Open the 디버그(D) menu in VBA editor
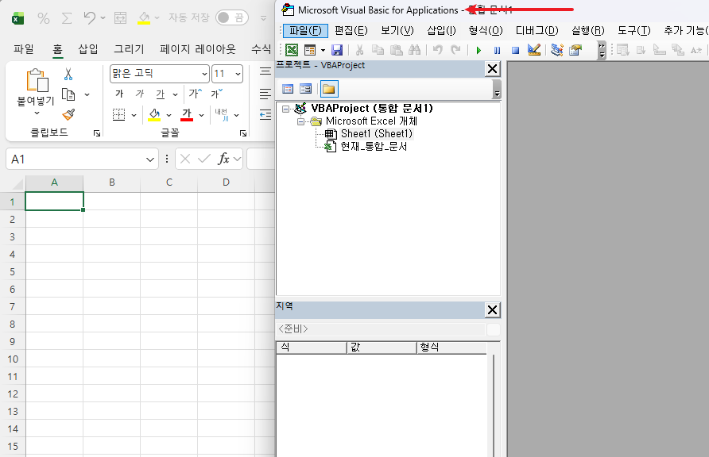 point(537,31)
